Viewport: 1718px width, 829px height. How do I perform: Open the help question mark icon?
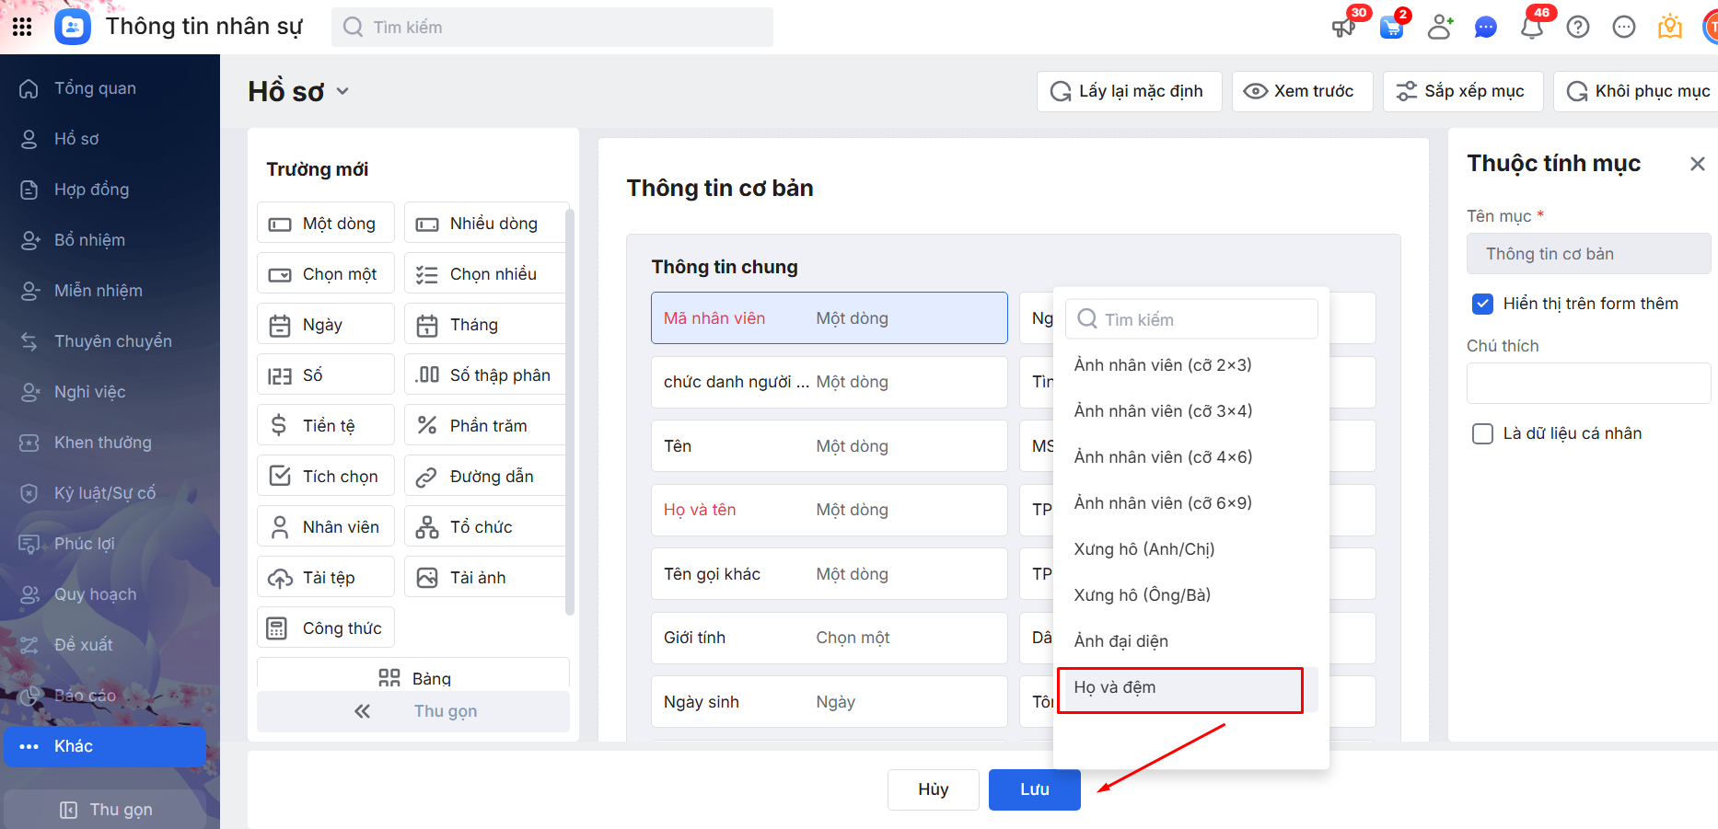[x=1578, y=28]
